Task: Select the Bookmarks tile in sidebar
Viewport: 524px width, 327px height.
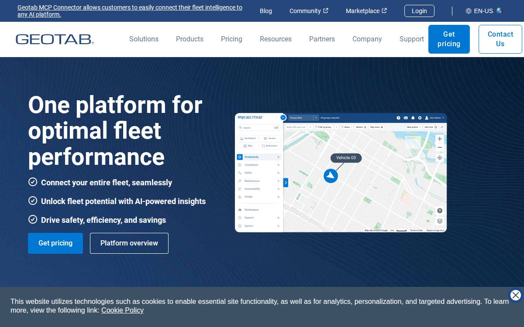Action: 270,146
